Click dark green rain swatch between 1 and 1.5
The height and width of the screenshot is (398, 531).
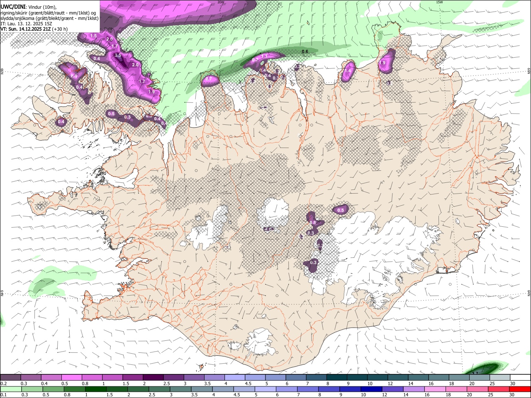coord(95,389)
